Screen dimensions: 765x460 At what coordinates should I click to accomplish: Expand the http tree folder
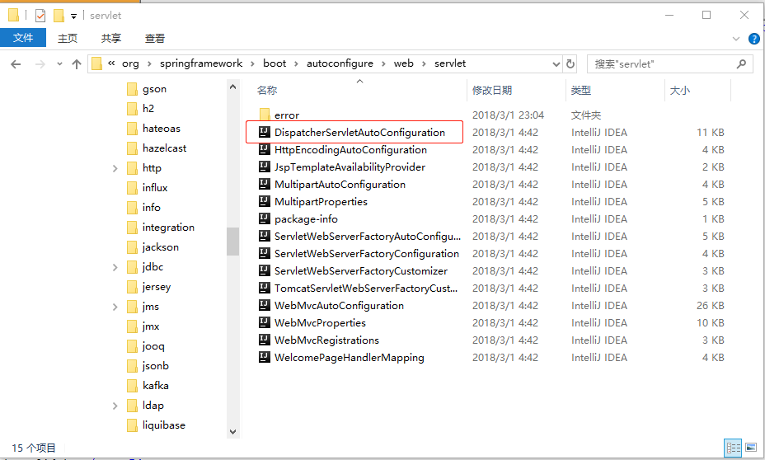point(115,168)
